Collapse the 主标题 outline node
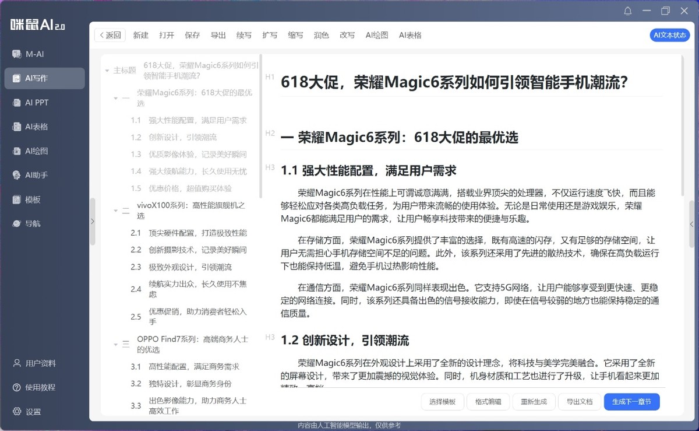The image size is (699, 431). coord(107,71)
